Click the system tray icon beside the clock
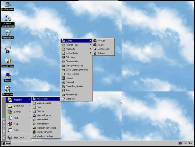The width and height of the screenshot is (195, 147). [180, 143]
